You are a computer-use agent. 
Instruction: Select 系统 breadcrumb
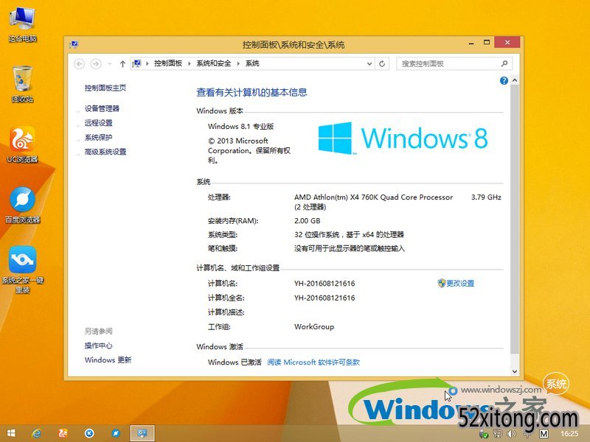pyautogui.click(x=252, y=63)
